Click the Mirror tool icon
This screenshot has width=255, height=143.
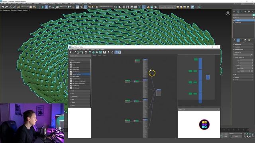click(x=116, y=7)
